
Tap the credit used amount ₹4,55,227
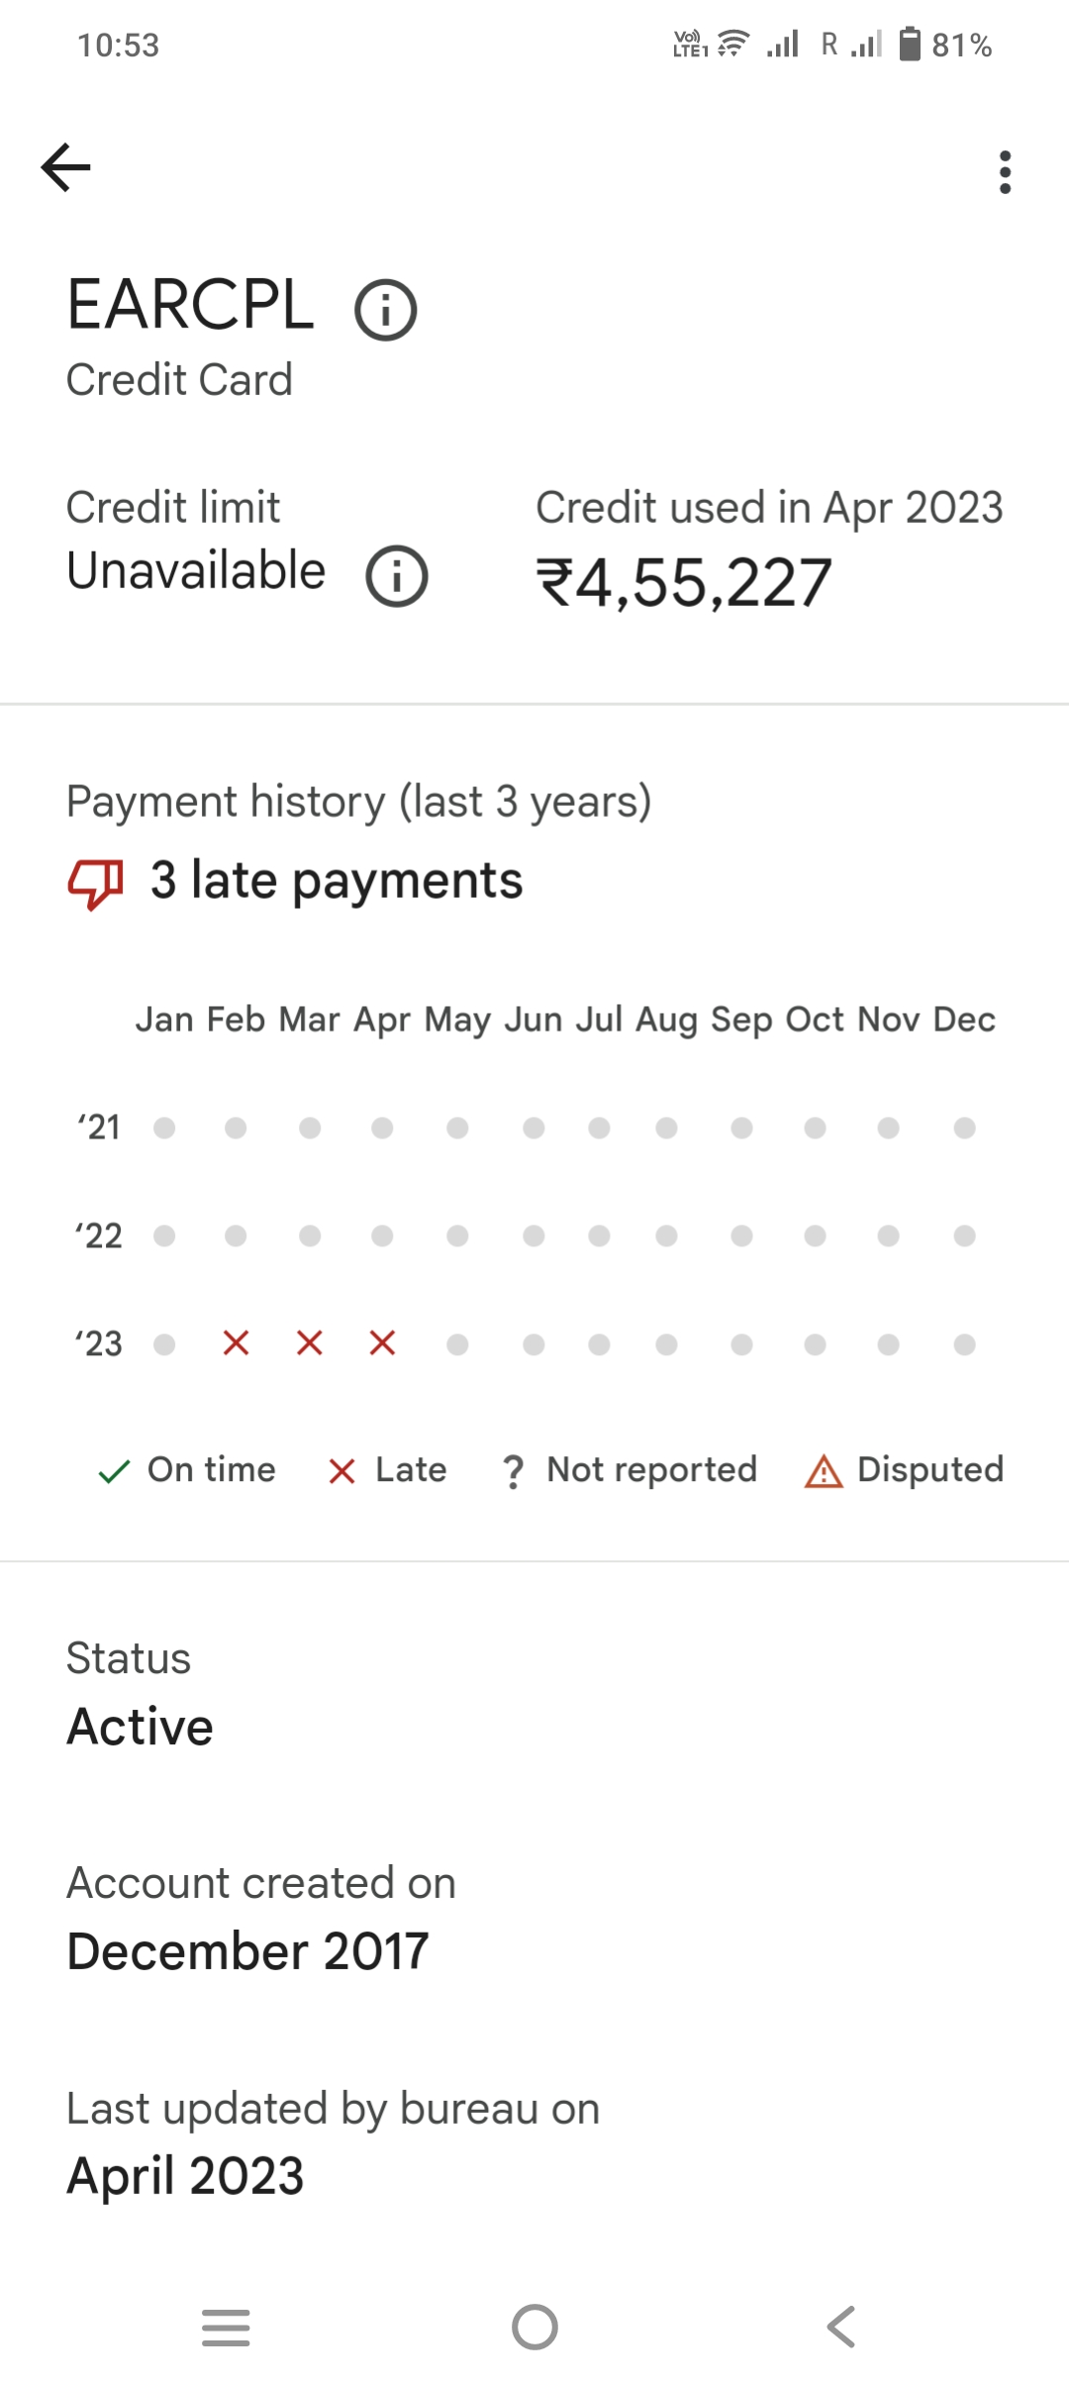[683, 582]
